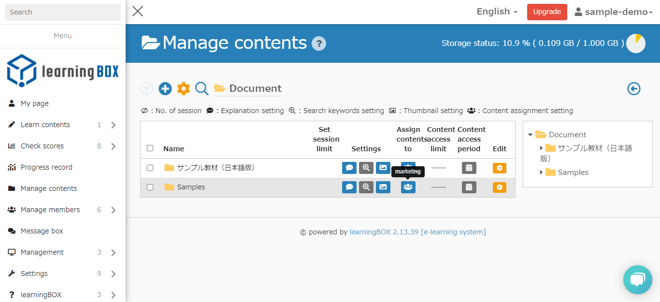
Task: Click orange edit gear for Samples folder
Action: click(x=500, y=187)
